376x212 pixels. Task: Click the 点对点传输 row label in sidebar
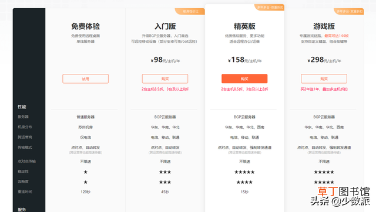pyautogui.click(x=26, y=161)
